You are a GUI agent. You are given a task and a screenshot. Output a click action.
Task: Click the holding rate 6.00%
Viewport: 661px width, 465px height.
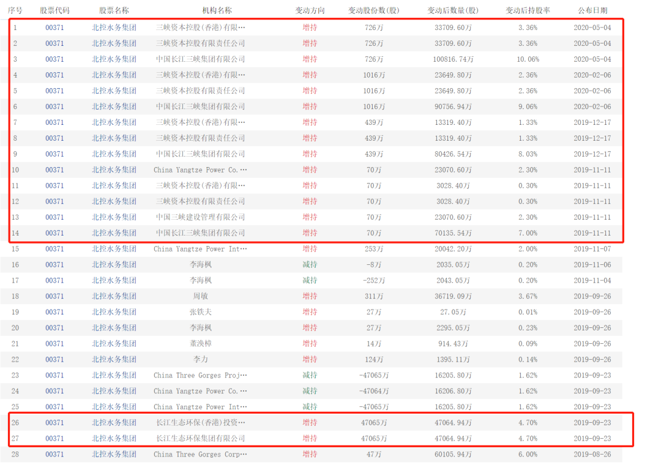click(x=528, y=455)
